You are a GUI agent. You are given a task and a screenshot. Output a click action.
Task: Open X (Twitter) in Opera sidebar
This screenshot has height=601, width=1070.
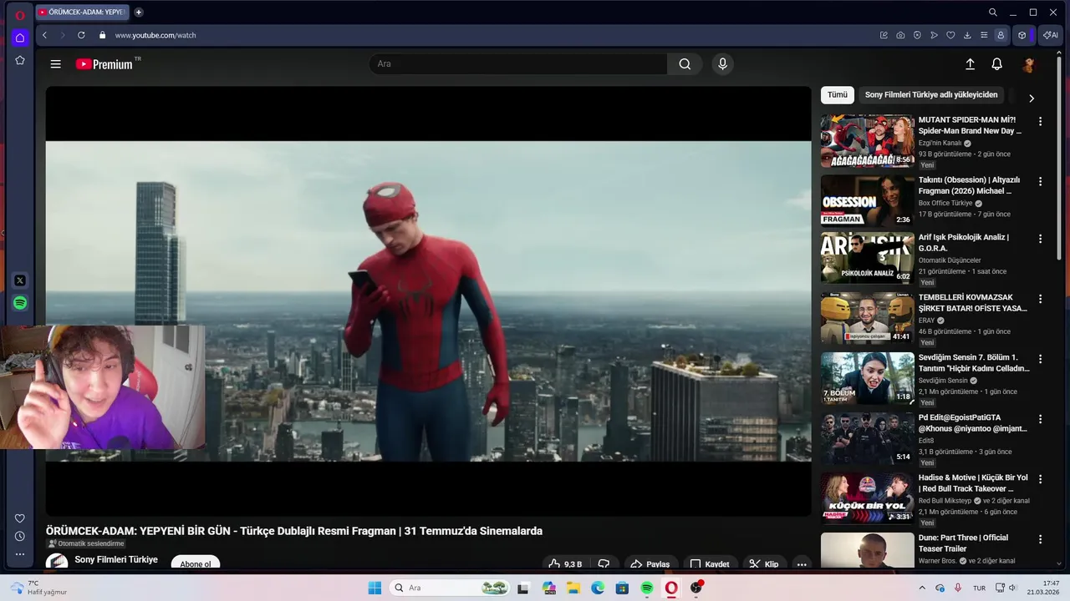pos(20,280)
